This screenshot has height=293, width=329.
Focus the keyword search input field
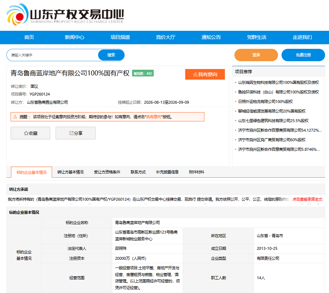coord(52,55)
